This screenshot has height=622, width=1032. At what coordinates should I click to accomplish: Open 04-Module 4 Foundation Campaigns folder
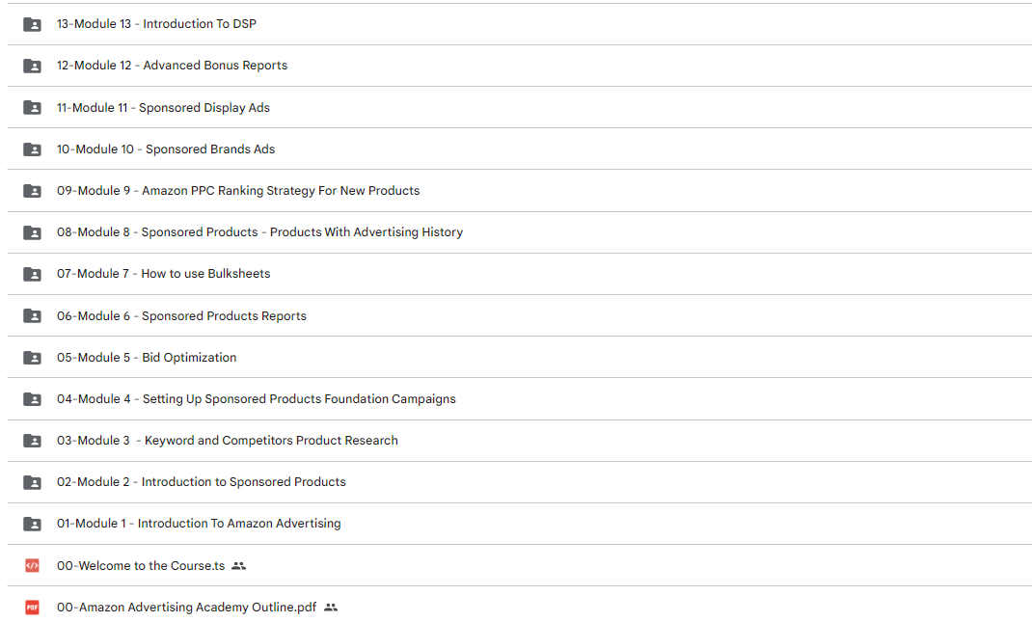(x=256, y=399)
